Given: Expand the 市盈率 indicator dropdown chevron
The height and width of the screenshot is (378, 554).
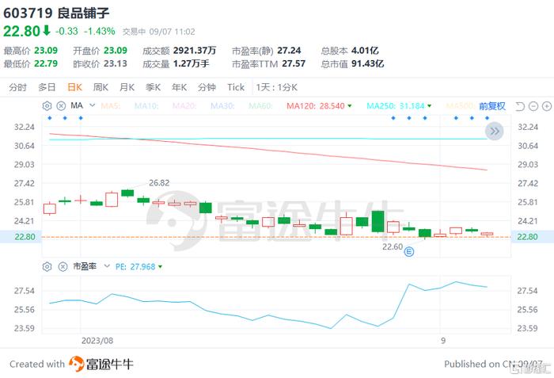Looking at the screenshot, I should (107, 266).
